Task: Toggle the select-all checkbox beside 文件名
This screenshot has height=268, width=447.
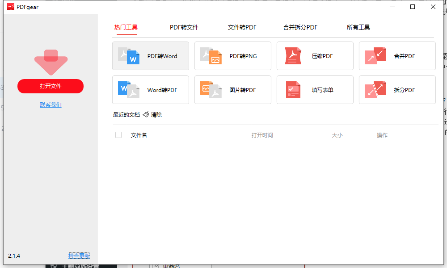Action: [x=118, y=135]
